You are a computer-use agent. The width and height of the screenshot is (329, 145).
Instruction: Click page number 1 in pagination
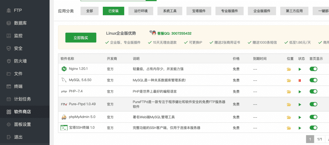[x=310, y=139]
